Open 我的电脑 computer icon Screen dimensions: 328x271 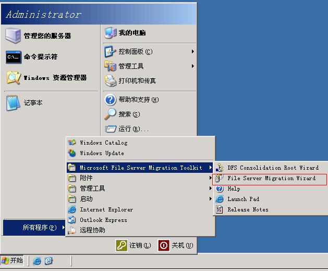[110, 33]
